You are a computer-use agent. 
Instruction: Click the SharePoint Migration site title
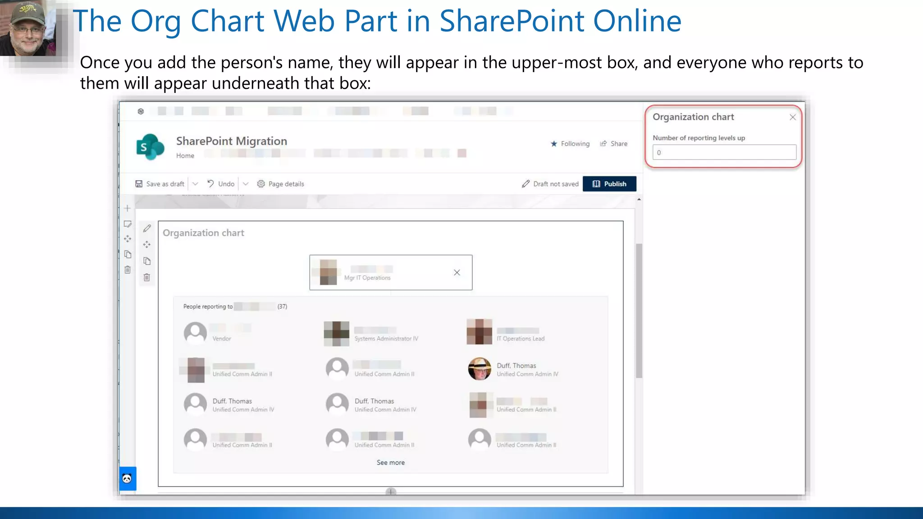point(232,141)
